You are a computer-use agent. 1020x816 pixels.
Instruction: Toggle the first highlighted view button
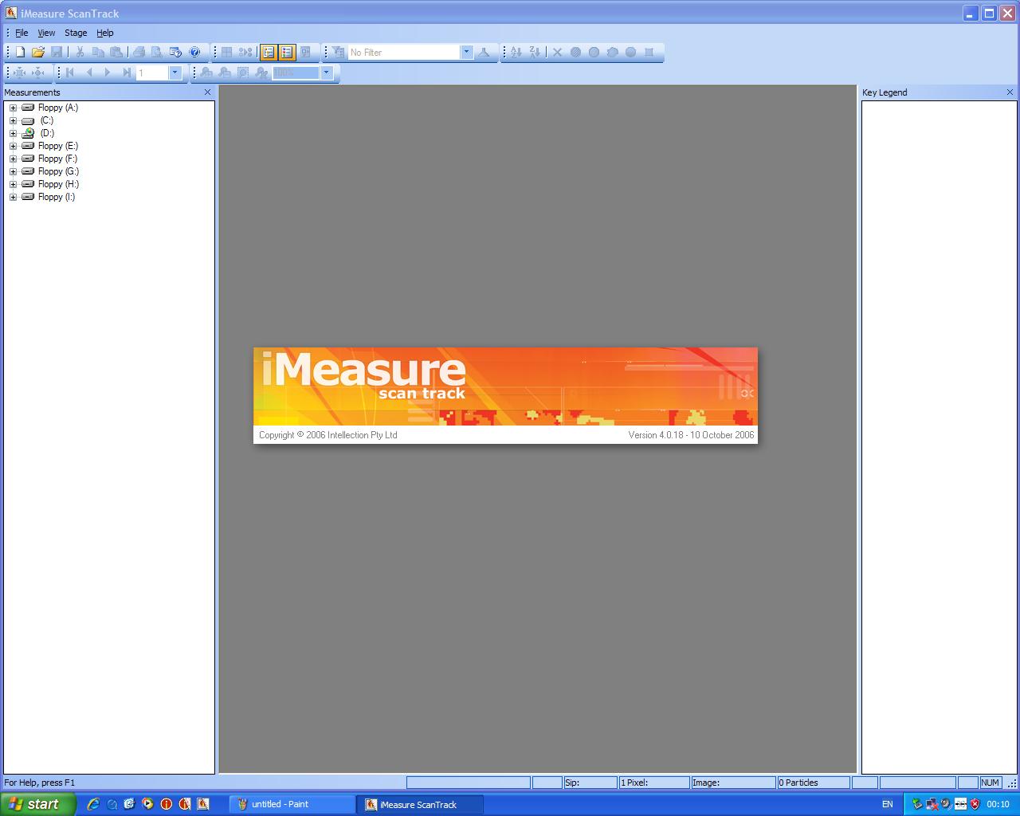269,53
